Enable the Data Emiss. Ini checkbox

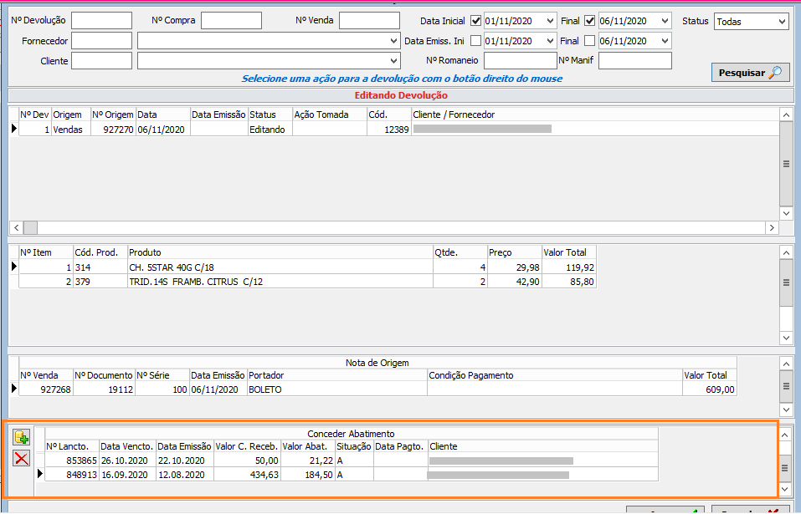475,41
